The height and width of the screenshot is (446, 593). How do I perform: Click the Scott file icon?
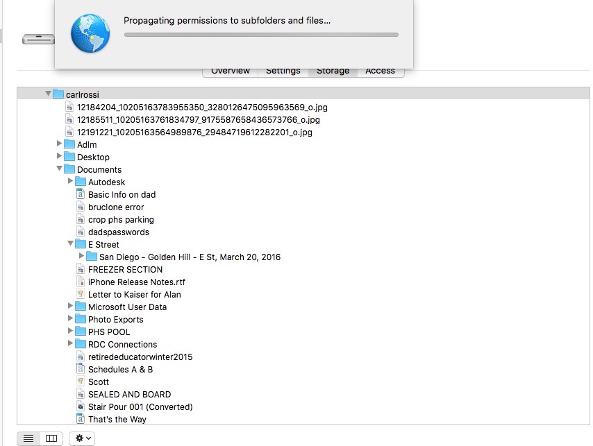[x=80, y=381]
